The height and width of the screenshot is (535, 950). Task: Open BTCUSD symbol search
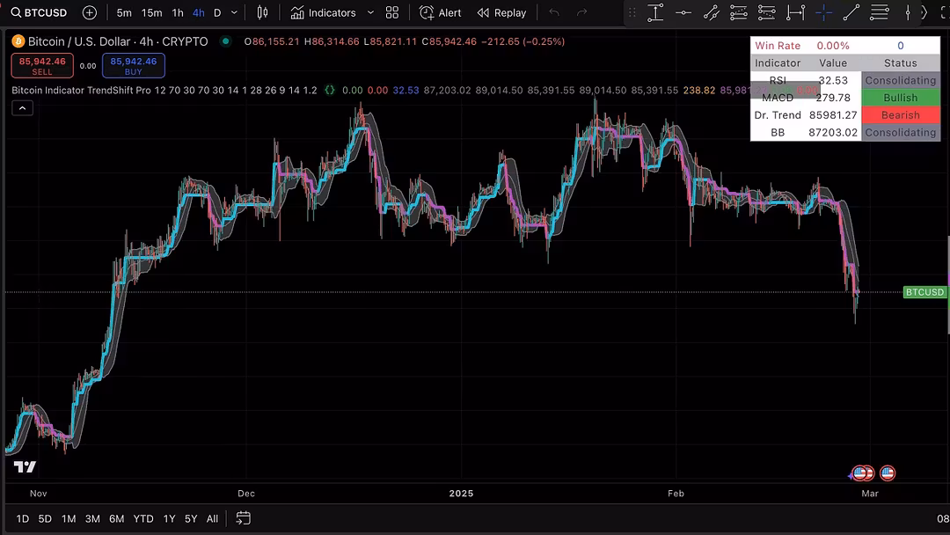40,12
